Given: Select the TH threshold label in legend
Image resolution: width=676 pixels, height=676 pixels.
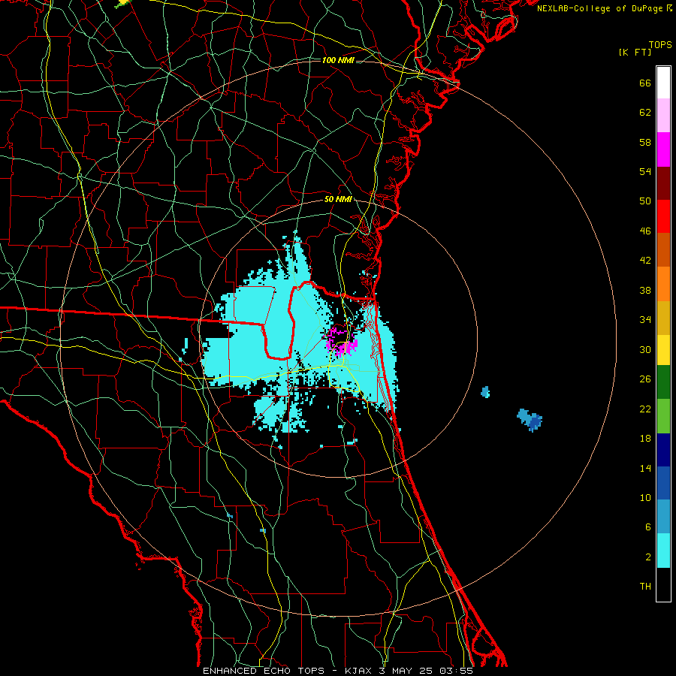Looking at the screenshot, I should [645, 587].
